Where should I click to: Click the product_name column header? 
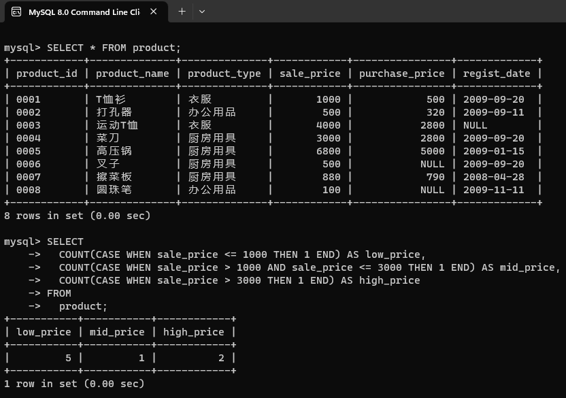[132, 73]
